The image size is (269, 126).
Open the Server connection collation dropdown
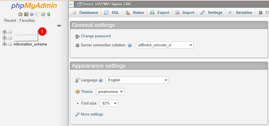click(165, 45)
